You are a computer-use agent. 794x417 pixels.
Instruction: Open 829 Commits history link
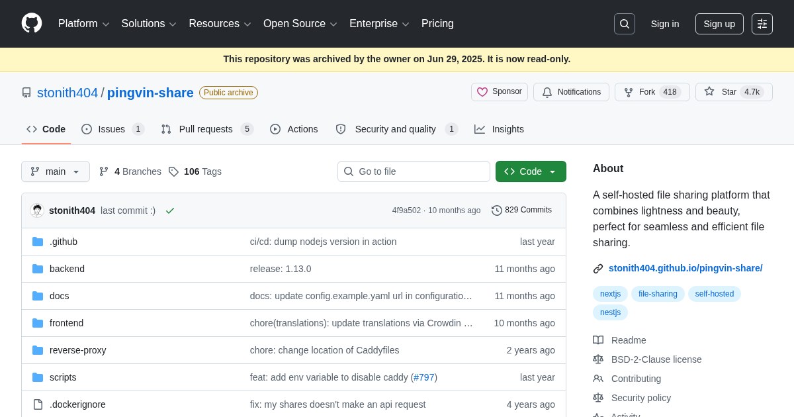click(521, 210)
